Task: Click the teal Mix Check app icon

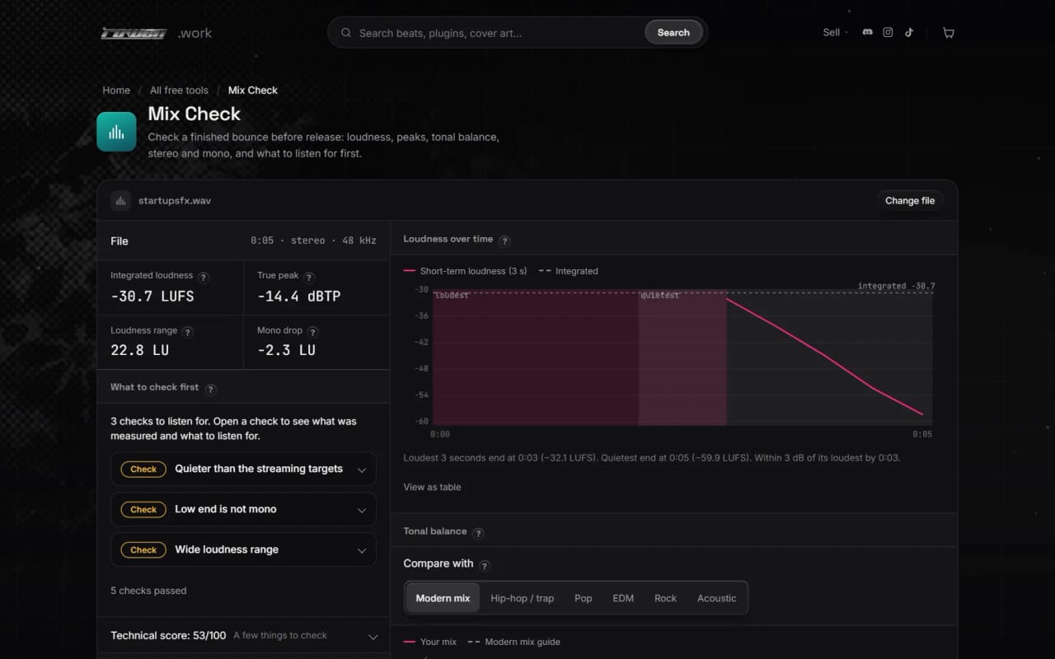Action: click(x=116, y=132)
